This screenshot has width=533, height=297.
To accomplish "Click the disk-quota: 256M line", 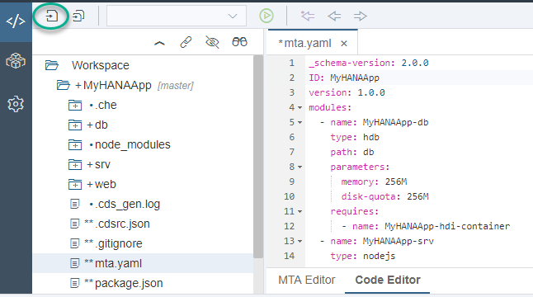I will [x=384, y=196].
